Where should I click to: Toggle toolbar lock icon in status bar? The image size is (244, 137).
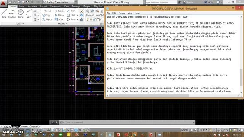point(223,130)
